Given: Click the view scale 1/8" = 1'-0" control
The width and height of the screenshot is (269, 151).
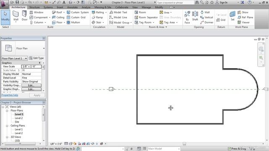Looking at the screenshot, I should (x=56, y=144).
